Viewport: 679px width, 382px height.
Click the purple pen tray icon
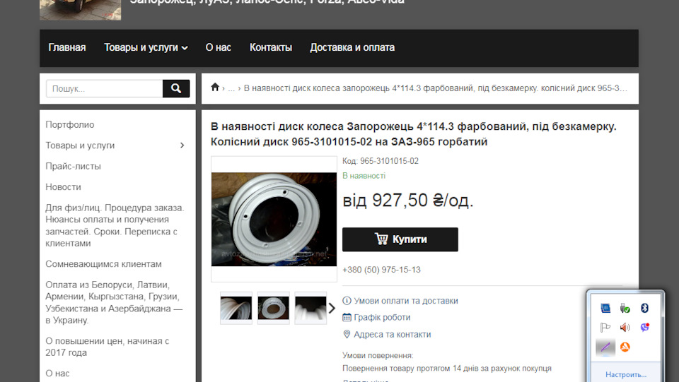pyautogui.click(x=605, y=347)
